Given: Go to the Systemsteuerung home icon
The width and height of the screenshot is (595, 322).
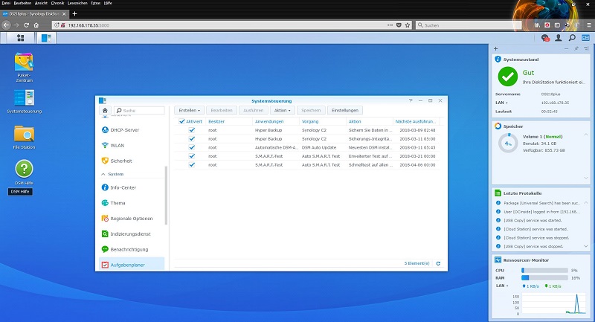Looking at the screenshot, I should [x=105, y=110].
